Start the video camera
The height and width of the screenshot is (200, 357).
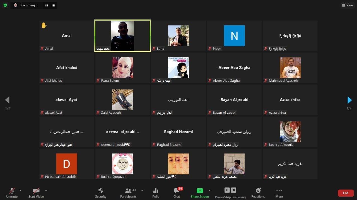(x=36, y=193)
